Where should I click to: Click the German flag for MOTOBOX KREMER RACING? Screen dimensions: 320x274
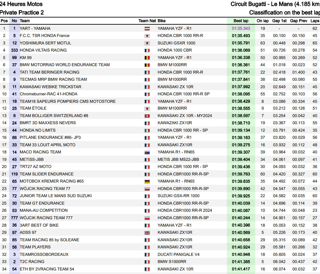pyautogui.click(x=147, y=181)
